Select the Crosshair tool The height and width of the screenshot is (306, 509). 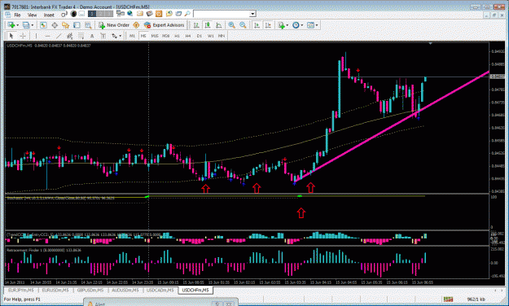[x=23, y=36]
